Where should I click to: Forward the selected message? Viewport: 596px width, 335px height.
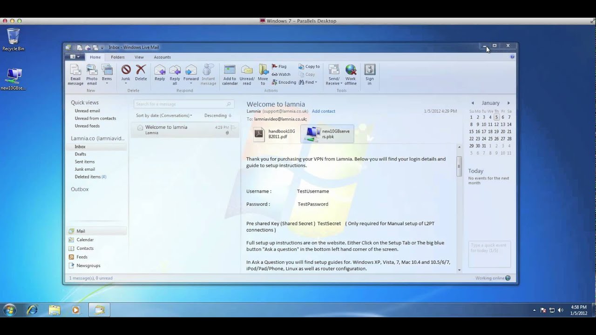pos(191,74)
